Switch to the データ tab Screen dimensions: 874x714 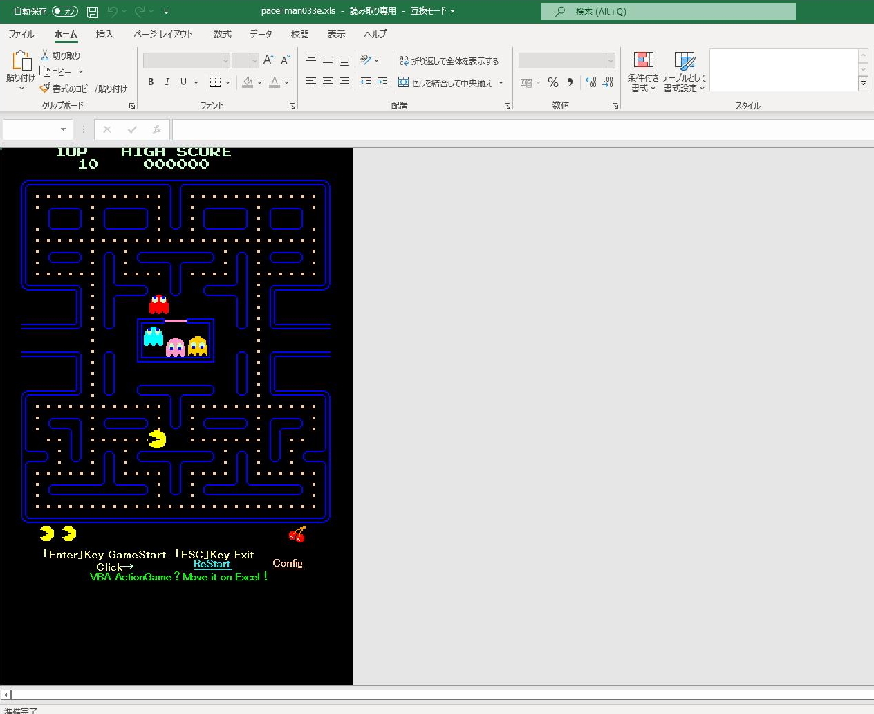click(x=261, y=34)
